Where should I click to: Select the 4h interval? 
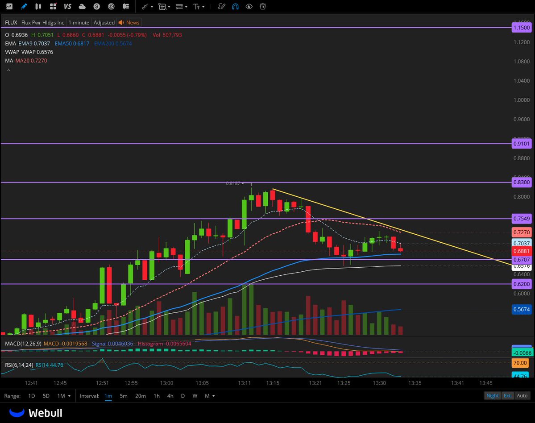[x=170, y=396]
